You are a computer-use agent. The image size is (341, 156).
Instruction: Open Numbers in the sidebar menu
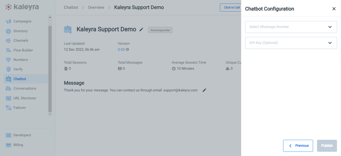coord(26,60)
